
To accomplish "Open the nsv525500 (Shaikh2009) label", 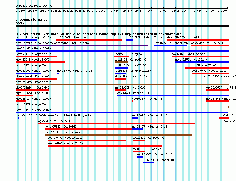I will click(x=33, y=71).
